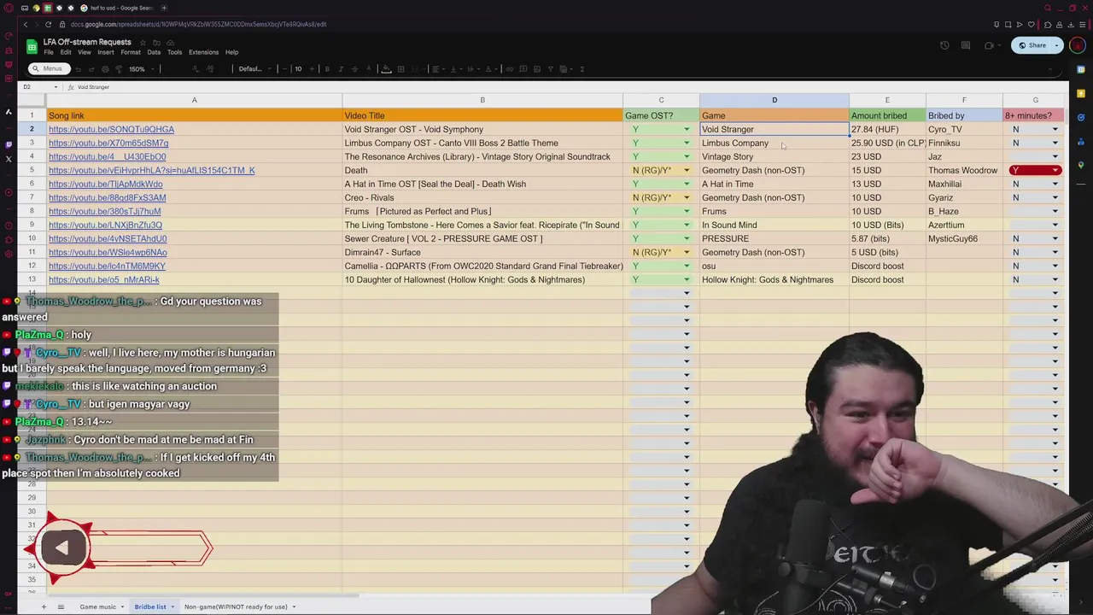This screenshot has width=1093, height=615.
Task: Open the youtu.be/SONQTu9QHGA link
Action: [x=111, y=130]
